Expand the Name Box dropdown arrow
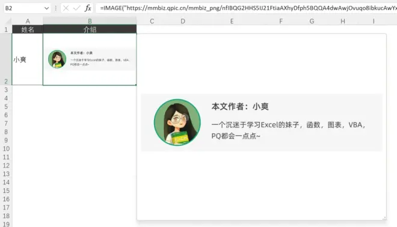Screen dimensions: 397x227 pyautogui.click(x=46, y=8)
